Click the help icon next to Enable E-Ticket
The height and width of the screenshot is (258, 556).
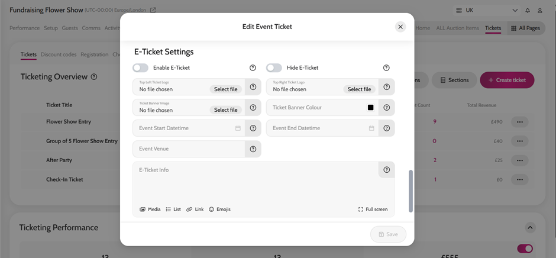(253, 68)
